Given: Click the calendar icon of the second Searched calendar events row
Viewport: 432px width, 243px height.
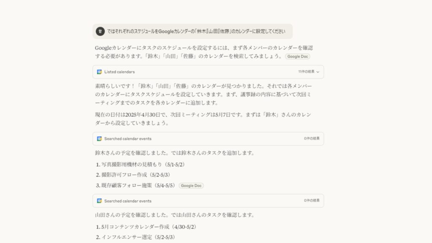Looking at the screenshot, I should pos(99,201).
